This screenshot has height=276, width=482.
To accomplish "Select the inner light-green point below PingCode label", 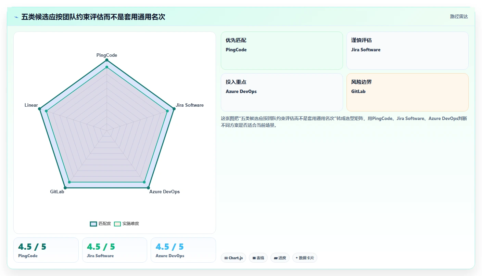I will (107, 67).
